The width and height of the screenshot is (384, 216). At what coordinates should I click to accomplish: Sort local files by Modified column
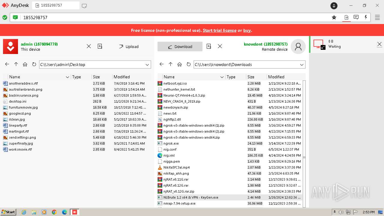tap(131, 77)
